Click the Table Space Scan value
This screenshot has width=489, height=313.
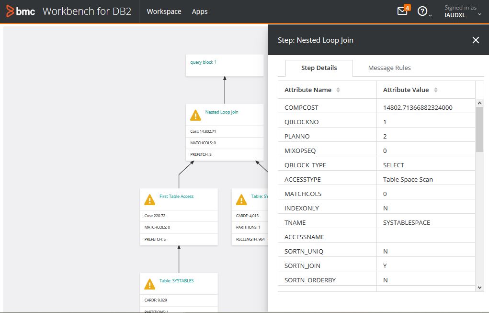coord(408,179)
